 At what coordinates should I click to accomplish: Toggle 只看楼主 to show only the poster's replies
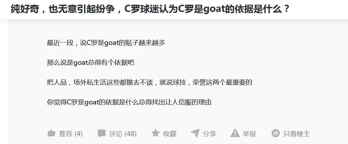pos(297,134)
